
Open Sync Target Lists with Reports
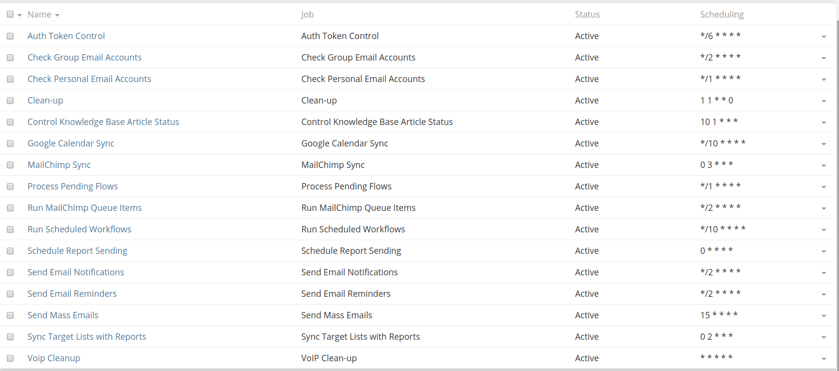(x=87, y=337)
